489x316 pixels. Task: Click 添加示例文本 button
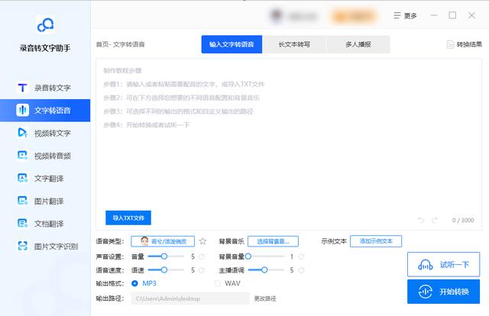click(376, 241)
